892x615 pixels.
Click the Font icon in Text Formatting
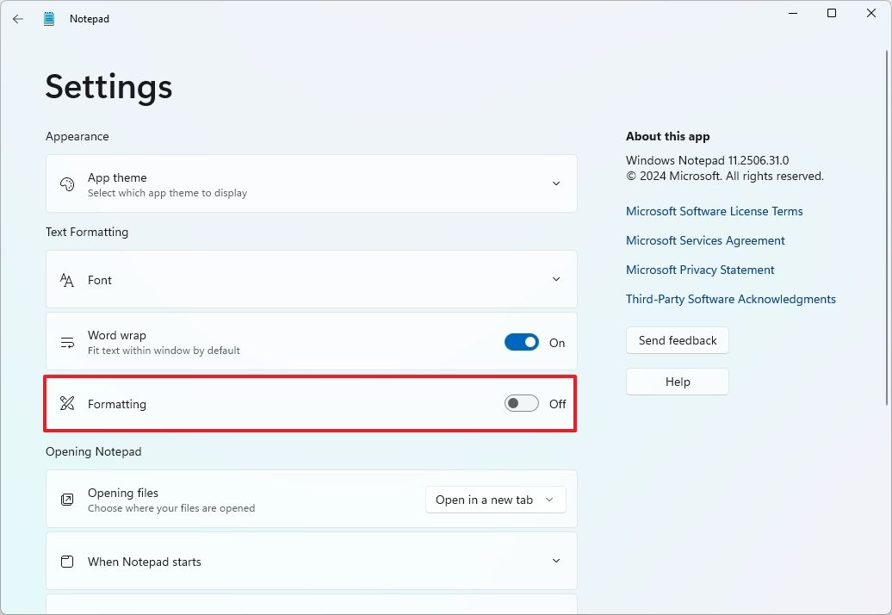pyautogui.click(x=67, y=279)
